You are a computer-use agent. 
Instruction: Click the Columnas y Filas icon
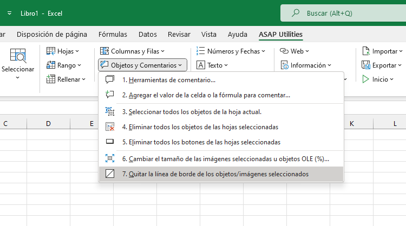pyautogui.click(x=104, y=51)
